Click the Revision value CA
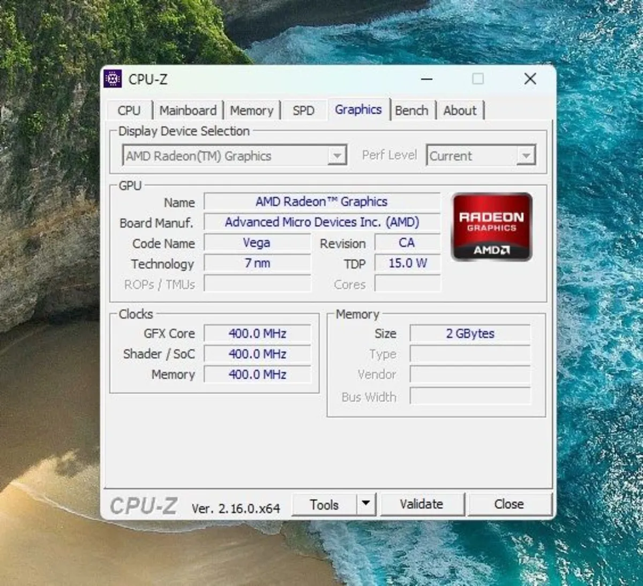The width and height of the screenshot is (643, 586). coord(407,243)
